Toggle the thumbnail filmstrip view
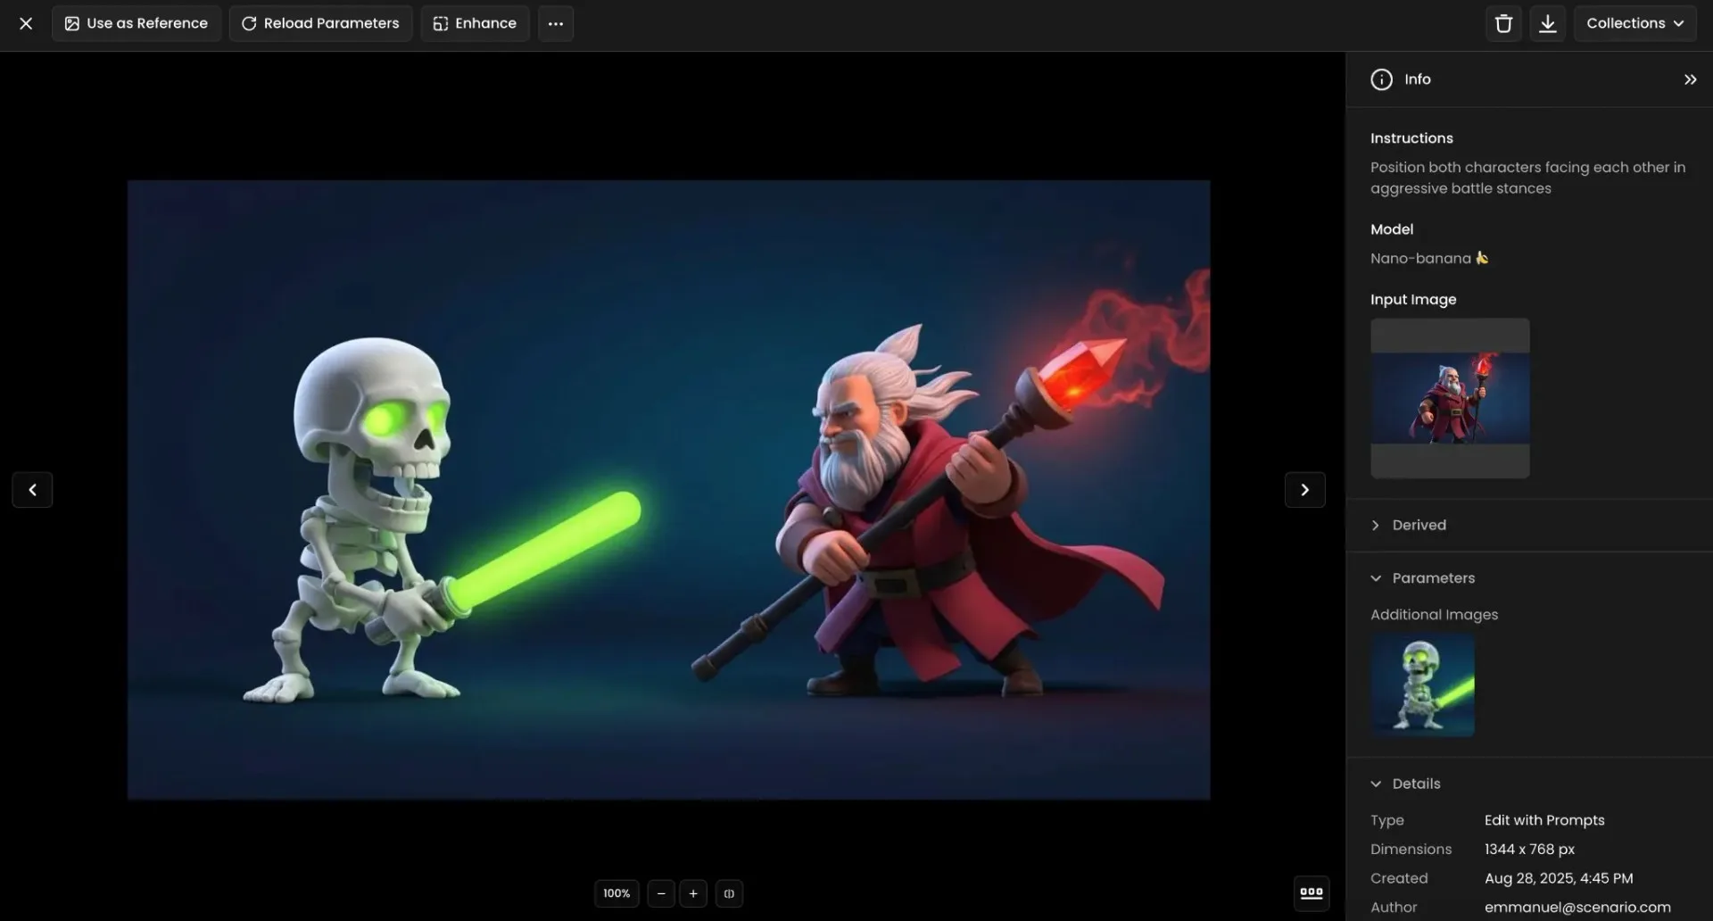1713x921 pixels. pos(1310,892)
